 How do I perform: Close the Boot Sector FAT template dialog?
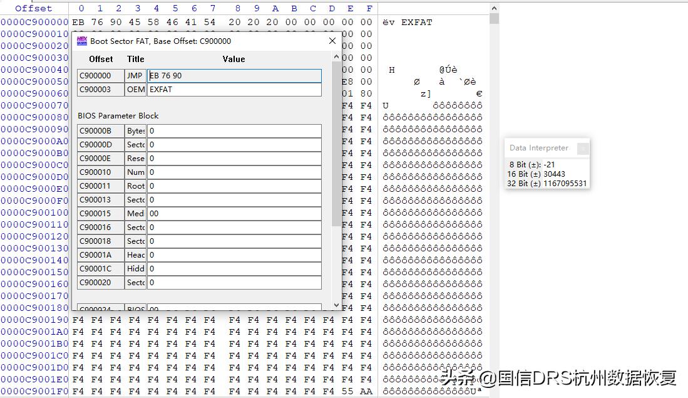coord(332,40)
